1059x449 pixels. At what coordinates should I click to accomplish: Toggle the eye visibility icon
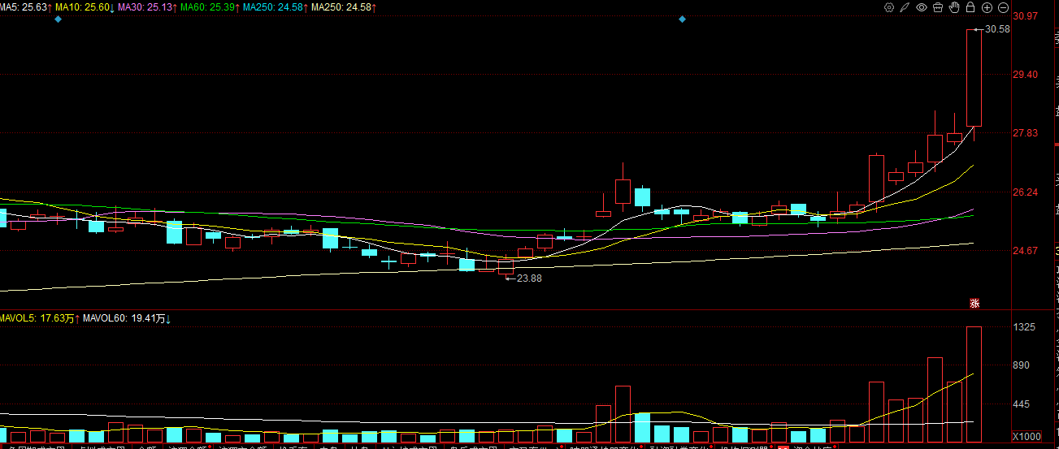(x=922, y=7)
